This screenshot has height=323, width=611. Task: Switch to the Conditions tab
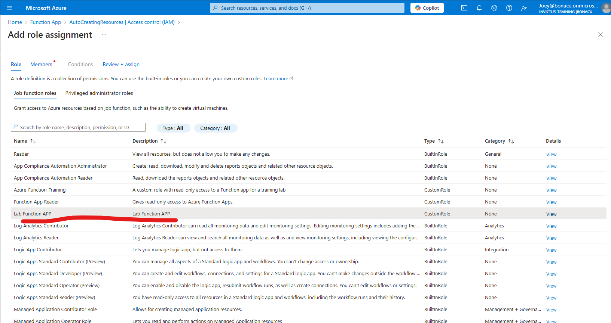[x=80, y=64]
